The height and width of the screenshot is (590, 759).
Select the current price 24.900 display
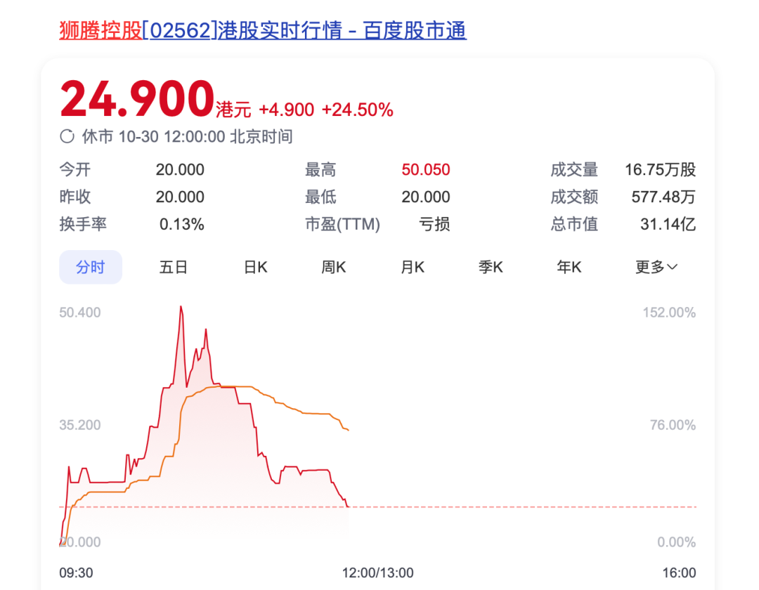[x=137, y=98]
